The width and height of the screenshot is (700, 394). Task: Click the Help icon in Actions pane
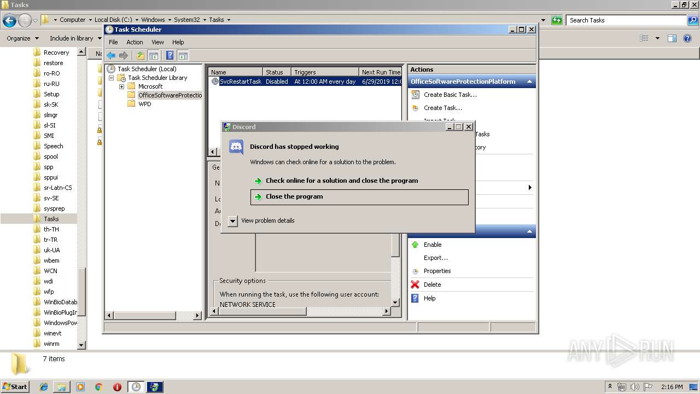[x=415, y=298]
